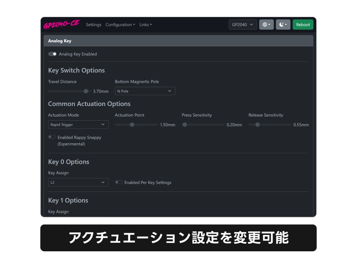Click the Reboot button
Viewport: 357px width, 268px height.
303,24
